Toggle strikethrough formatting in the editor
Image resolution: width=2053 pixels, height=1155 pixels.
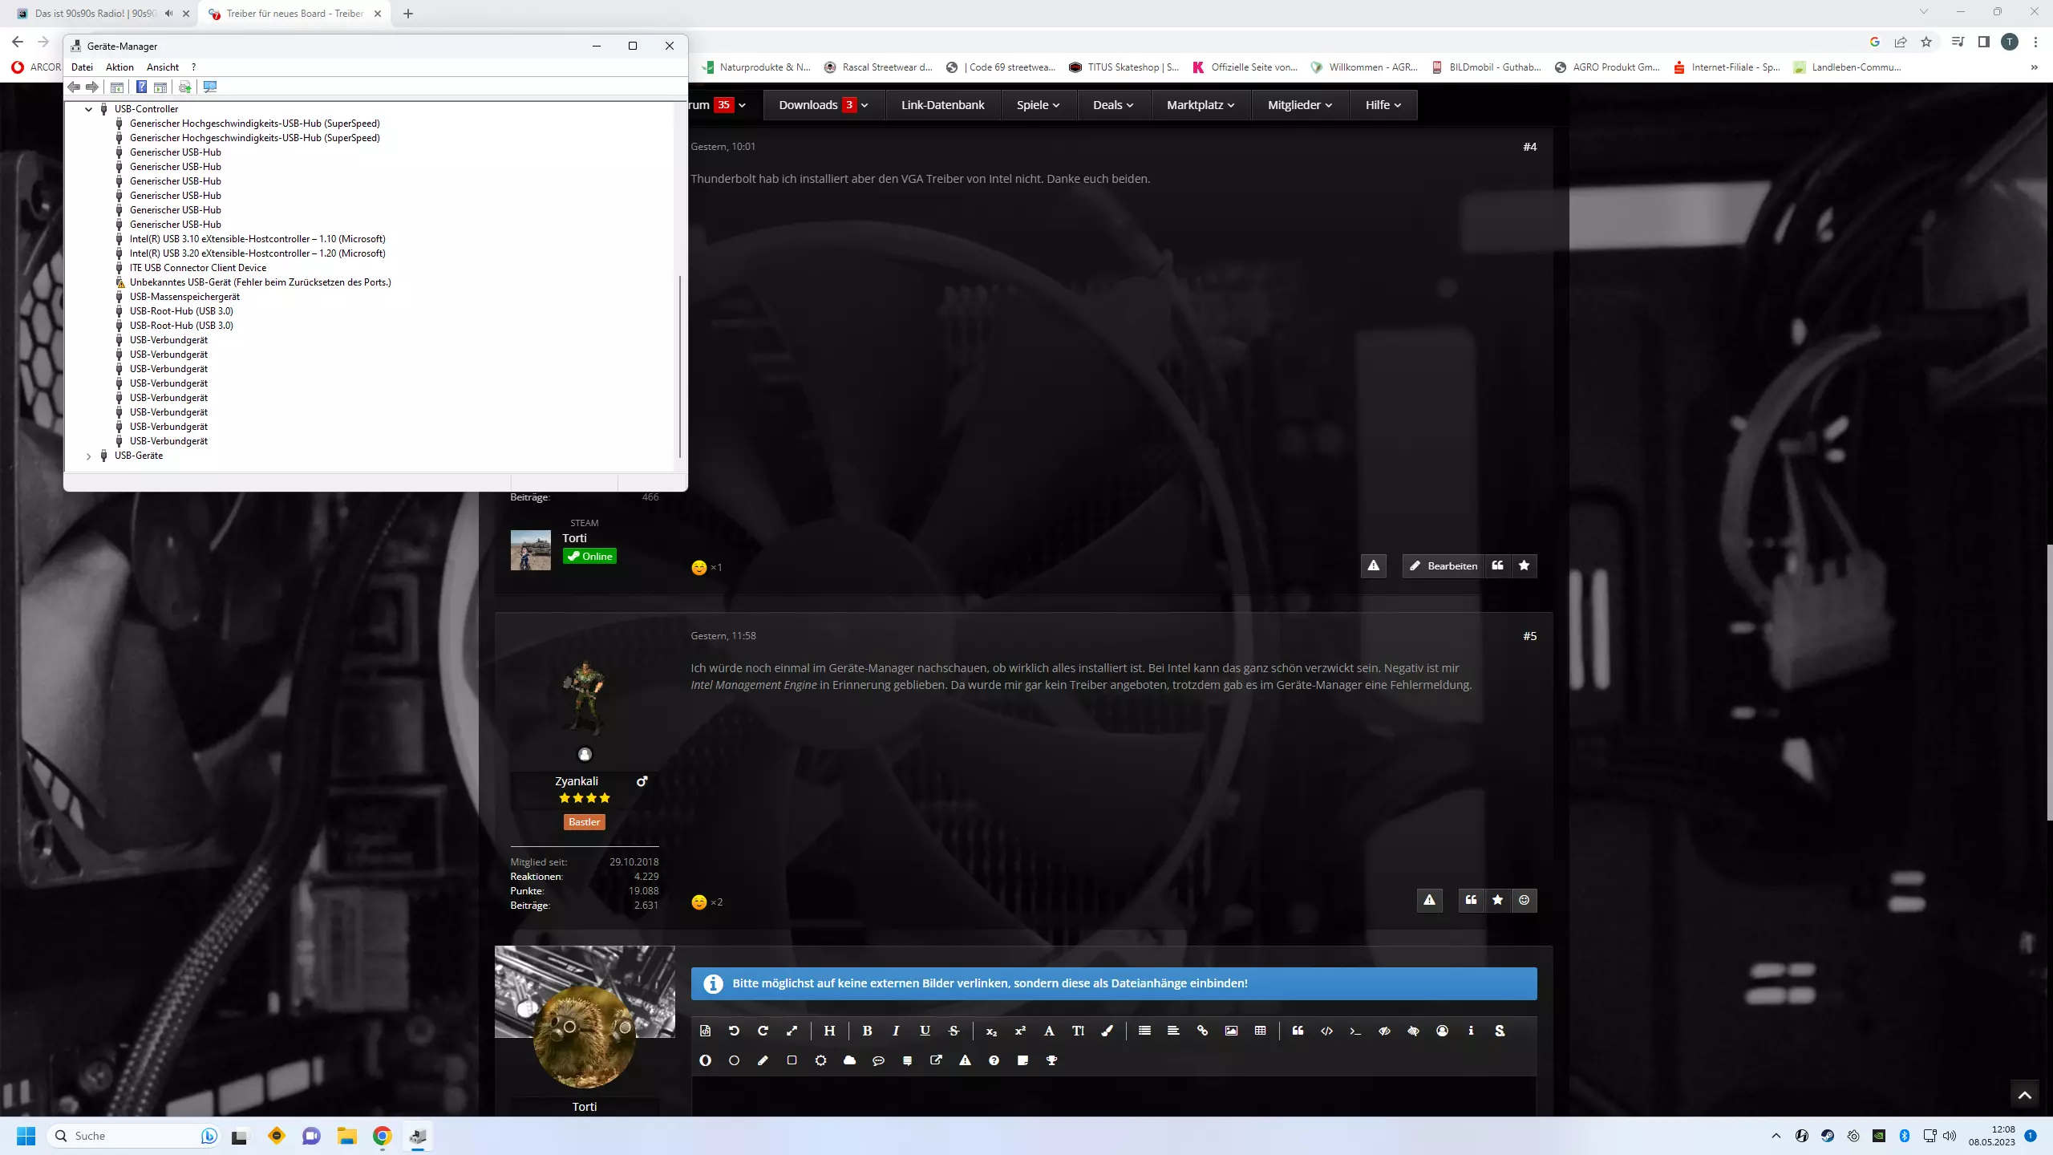pos(954,1031)
